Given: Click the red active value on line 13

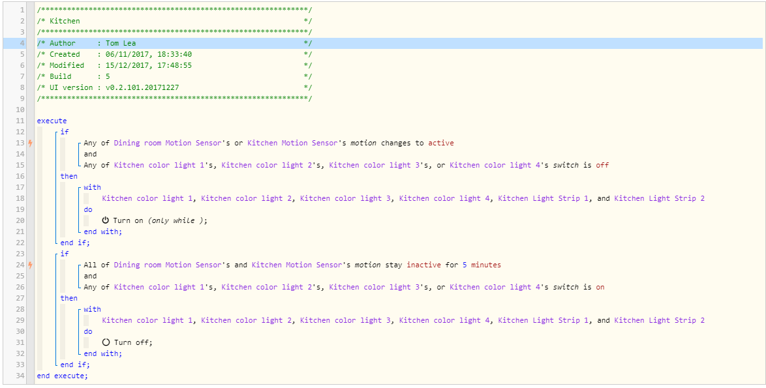Looking at the screenshot, I should tap(441, 143).
